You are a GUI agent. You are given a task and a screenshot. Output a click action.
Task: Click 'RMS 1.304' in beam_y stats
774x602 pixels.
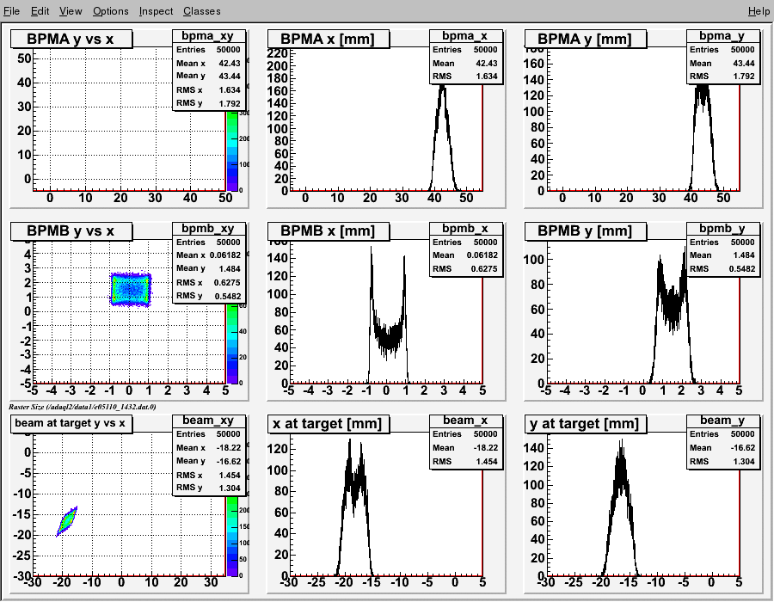pyautogui.click(x=722, y=461)
